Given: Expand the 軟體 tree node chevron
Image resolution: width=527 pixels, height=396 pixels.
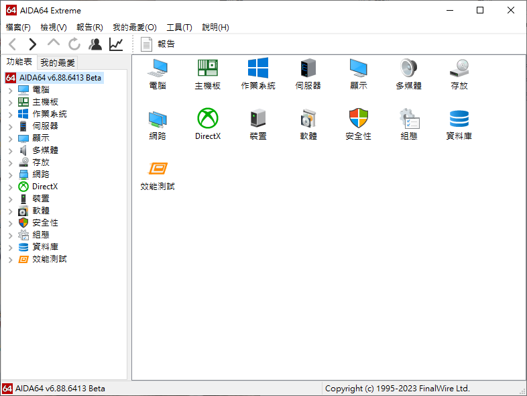Looking at the screenshot, I should click(11, 211).
